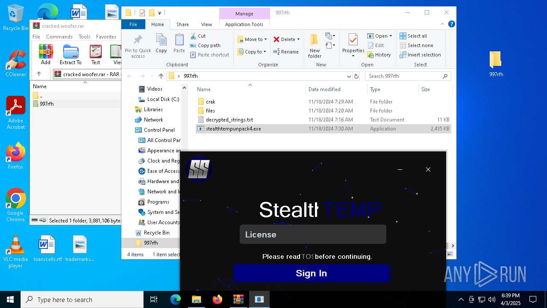The height and width of the screenshot is (308, 547).
Task: Click the Test icon in WinRAR
Action: point(96,54)
